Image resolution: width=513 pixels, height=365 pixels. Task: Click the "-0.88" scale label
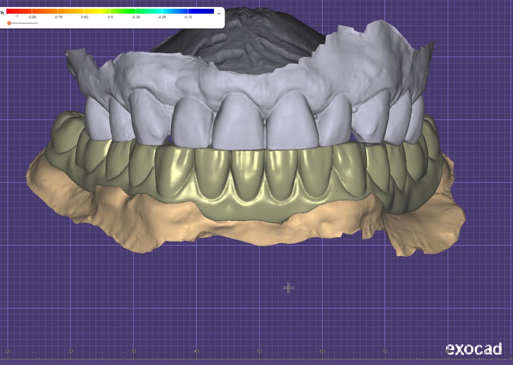(32, 17)
